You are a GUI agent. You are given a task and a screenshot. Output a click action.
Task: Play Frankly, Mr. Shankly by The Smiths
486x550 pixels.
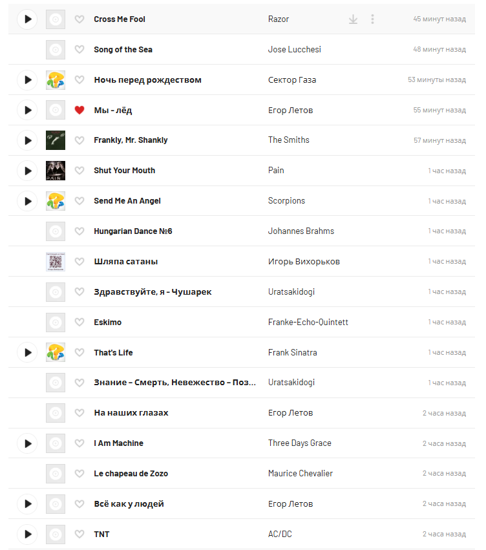point(27,140)
